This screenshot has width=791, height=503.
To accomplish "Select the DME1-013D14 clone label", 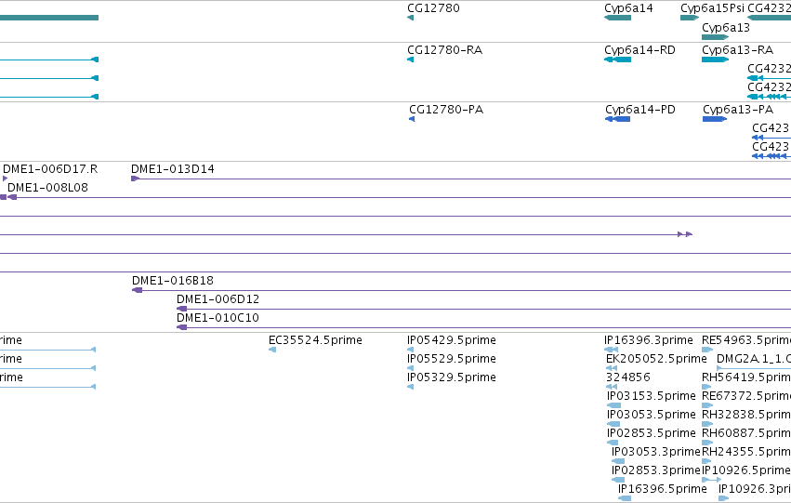I will [173, 169].
